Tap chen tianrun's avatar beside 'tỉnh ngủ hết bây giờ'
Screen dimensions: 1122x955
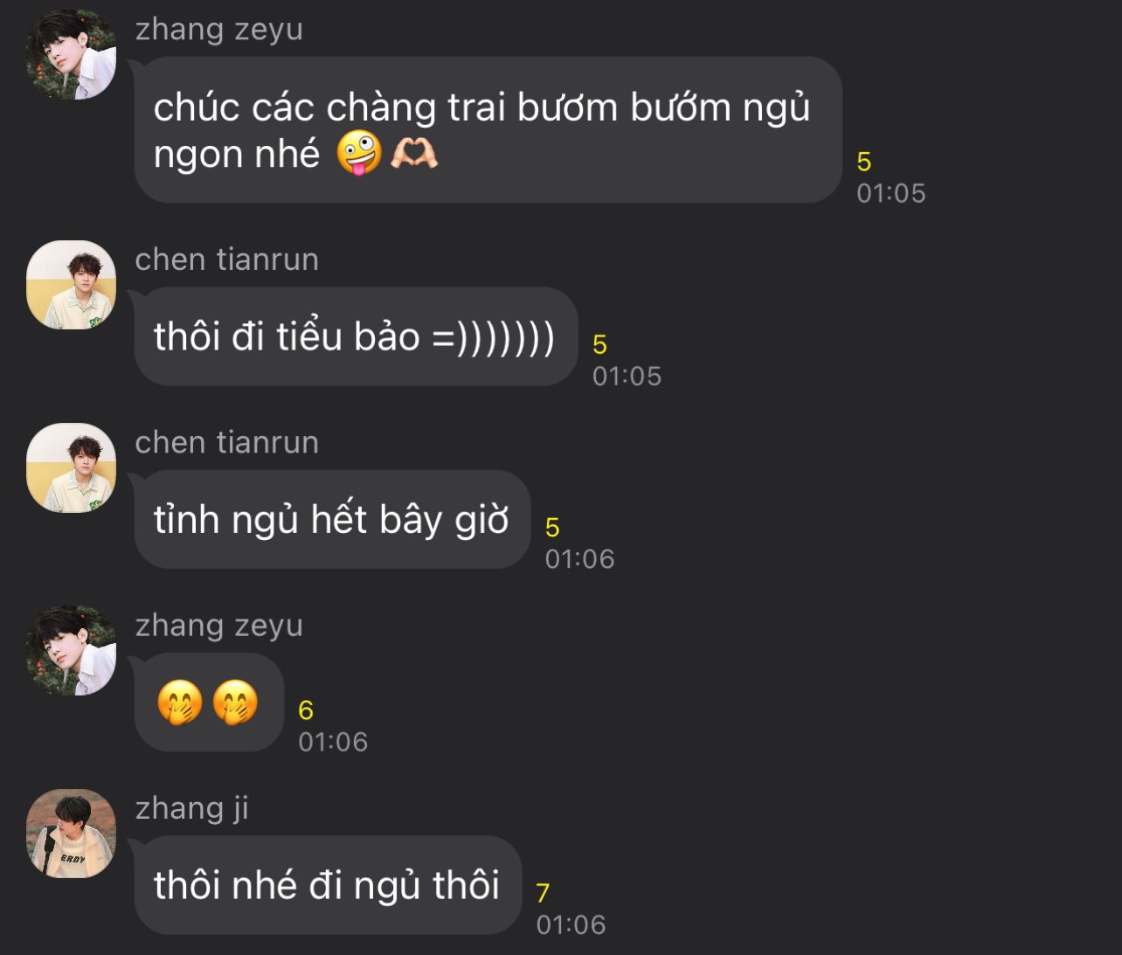[71, 467]
